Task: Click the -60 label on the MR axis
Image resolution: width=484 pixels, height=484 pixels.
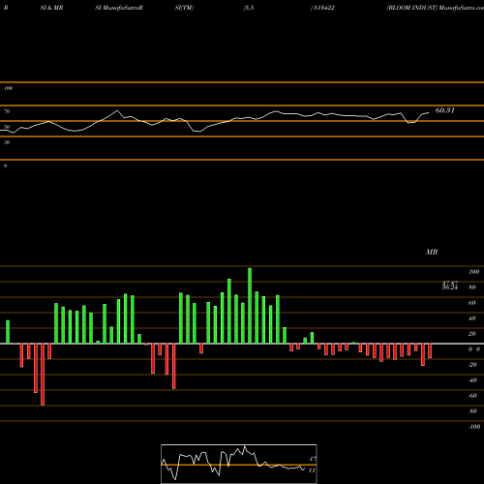Action: pyautogui.click(x=472, y=396)
